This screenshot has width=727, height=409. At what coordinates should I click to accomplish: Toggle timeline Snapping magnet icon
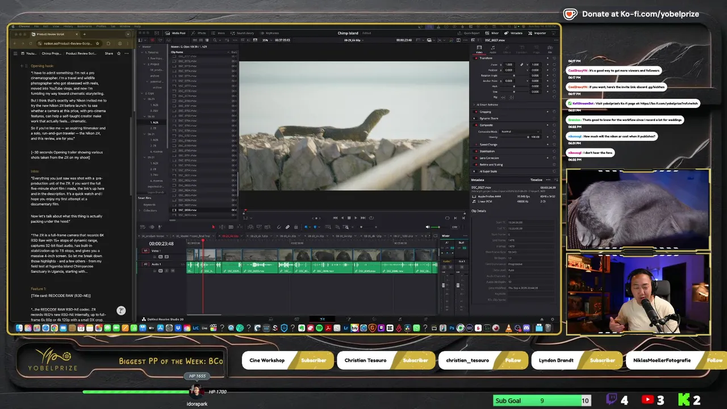click(279, 227)
